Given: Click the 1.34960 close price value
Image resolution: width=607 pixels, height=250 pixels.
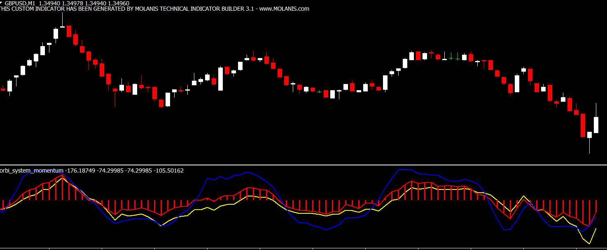Looking at the screenshot, I should pyautogui.click(x=118, y=3).
